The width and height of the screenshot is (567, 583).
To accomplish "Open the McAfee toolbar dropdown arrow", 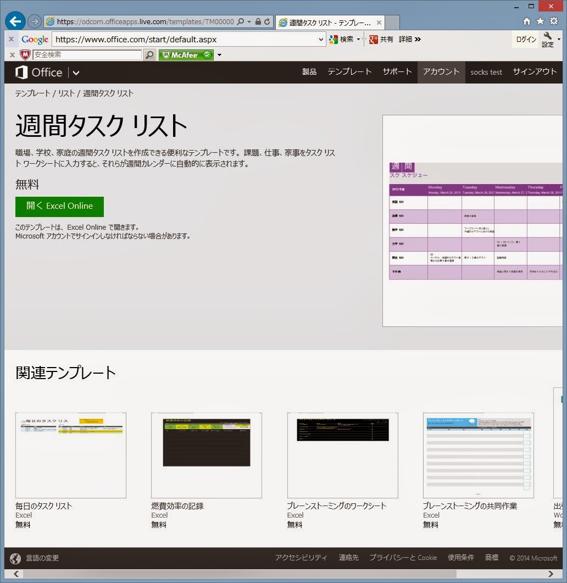I will 219,55.
